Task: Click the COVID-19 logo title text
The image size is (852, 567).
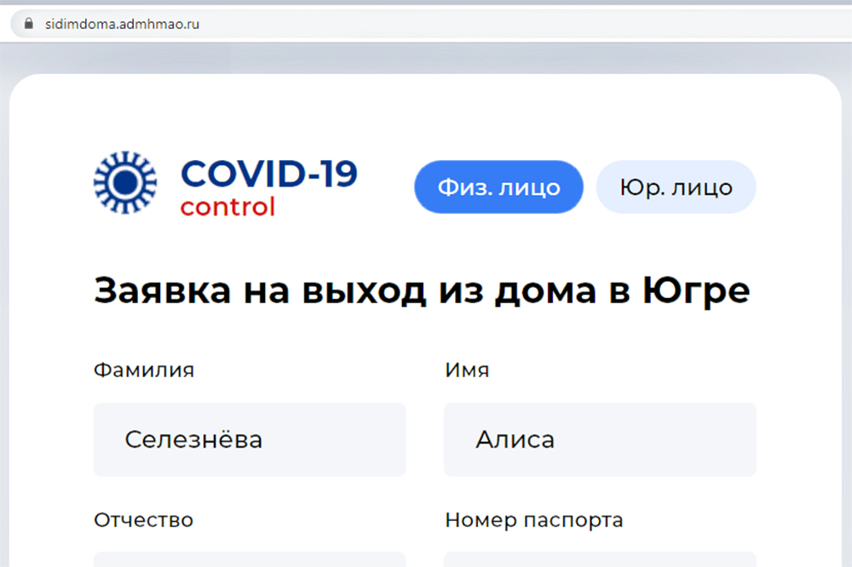Action: (268, 174)
